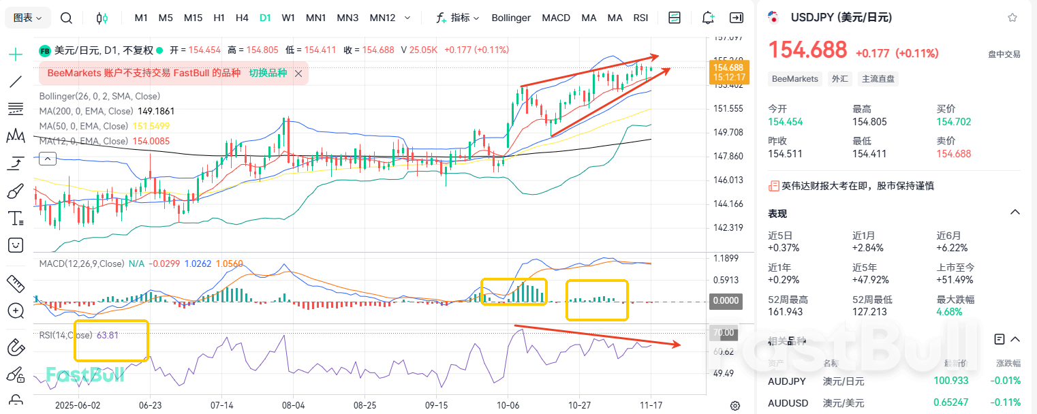Toggle the magnet snap tool
This screenshot has height=414, width=1037.
(x=14, y=347)
